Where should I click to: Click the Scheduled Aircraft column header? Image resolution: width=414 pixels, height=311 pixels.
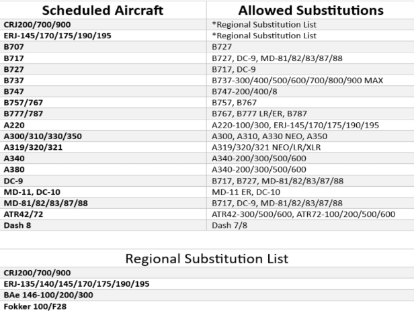tap(103, 10)
